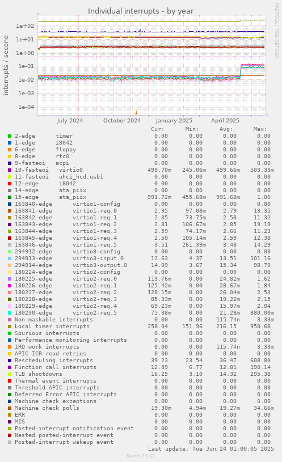Click the October 2024 axis label
The image size is (282, 462).
(122, 121)
